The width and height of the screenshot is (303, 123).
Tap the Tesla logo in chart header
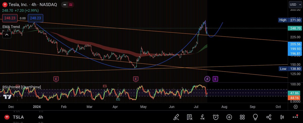(x=4, y=5)
